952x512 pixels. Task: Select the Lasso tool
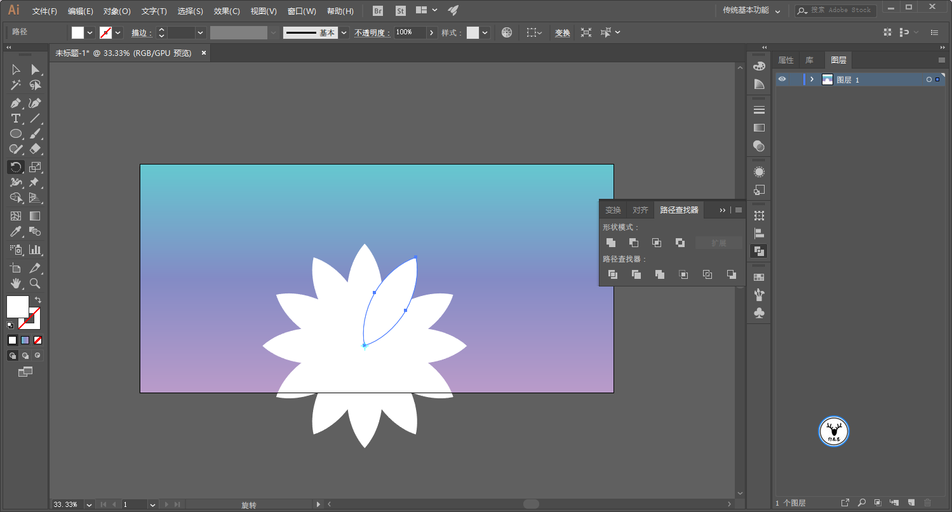(x=35, y=85)
